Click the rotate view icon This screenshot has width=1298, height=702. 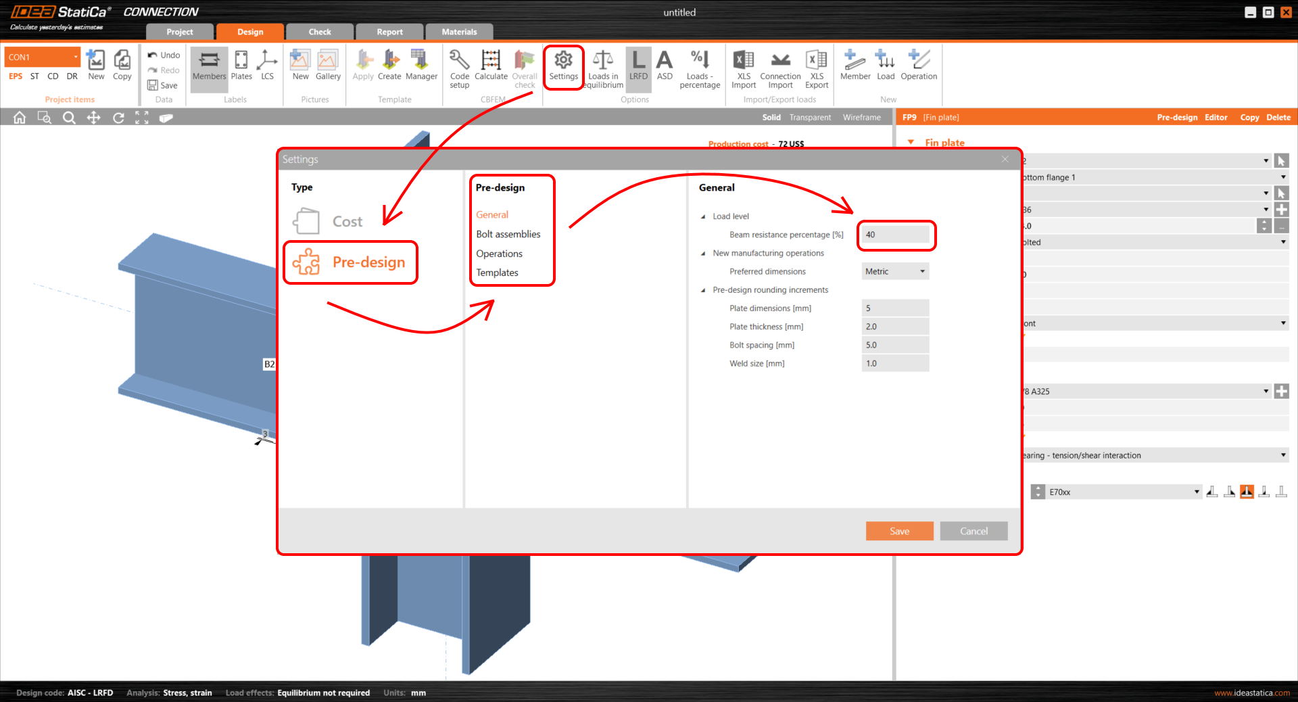118,118
